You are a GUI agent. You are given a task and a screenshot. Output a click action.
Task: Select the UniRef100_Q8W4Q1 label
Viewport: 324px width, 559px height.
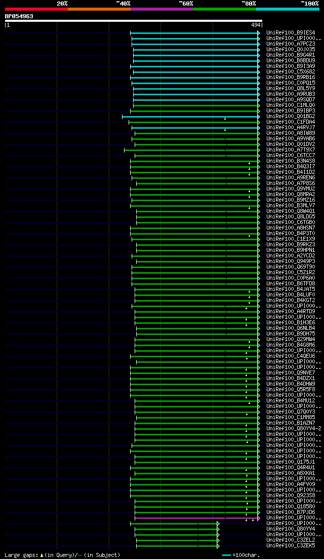pos(291,211)
